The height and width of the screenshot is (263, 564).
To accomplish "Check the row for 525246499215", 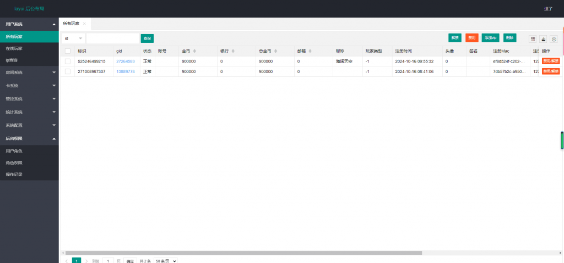I will click(68, 61).
